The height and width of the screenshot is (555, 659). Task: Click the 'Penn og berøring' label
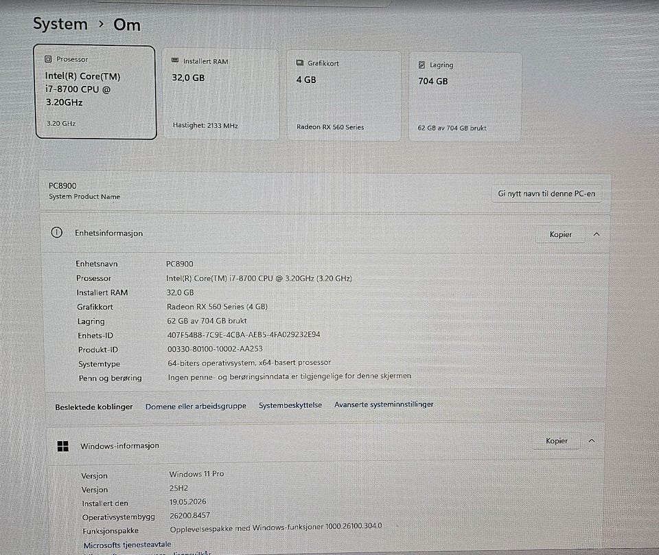[110, 378]
